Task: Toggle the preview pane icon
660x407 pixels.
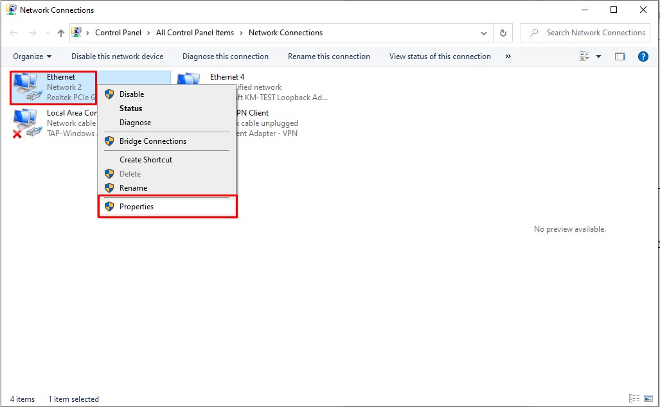Action: coord(620,56)
